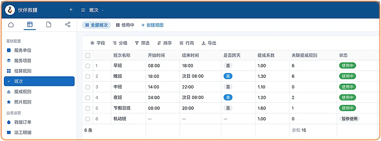
Task: Click the plus icon beside 伙伴救援
Action: point(71,10)
